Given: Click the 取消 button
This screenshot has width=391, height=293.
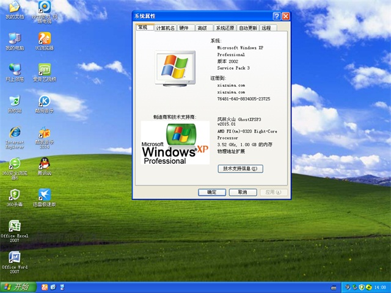Looking at the screenshot, I should coord(243,192).
